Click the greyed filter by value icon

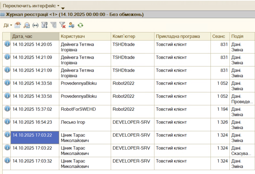54,25
